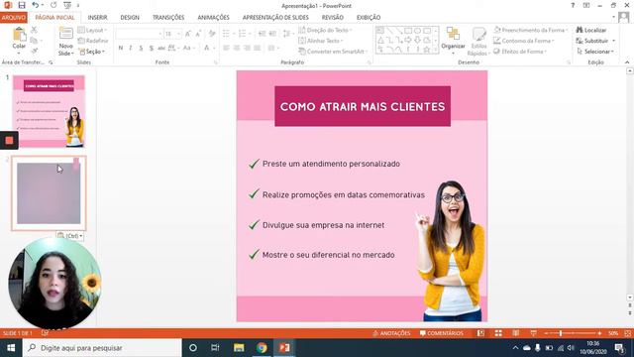Image resolution: width=634 pixels, height=357 pixels.
Task: Switch to slide sorter view
Action: [498, 333]
